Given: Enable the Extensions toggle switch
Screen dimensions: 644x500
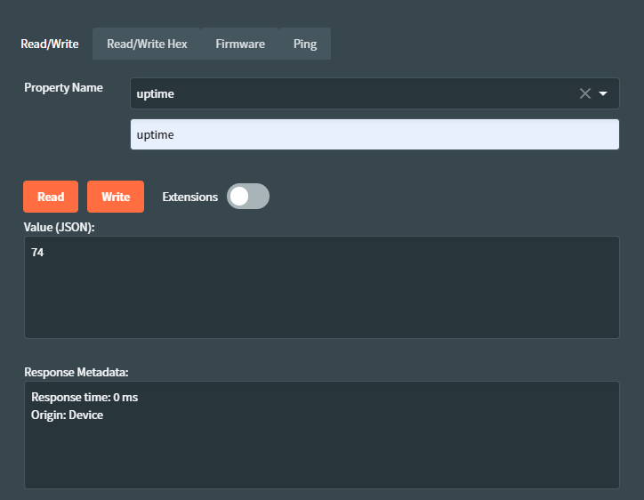Looking at the screenshot, I should tap(247, 197).
